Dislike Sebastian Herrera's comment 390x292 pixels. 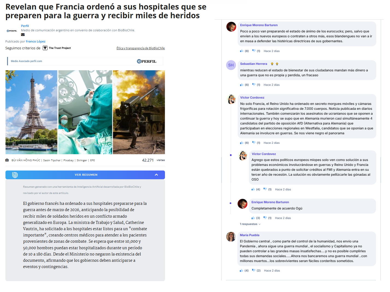tap(254, 85)
